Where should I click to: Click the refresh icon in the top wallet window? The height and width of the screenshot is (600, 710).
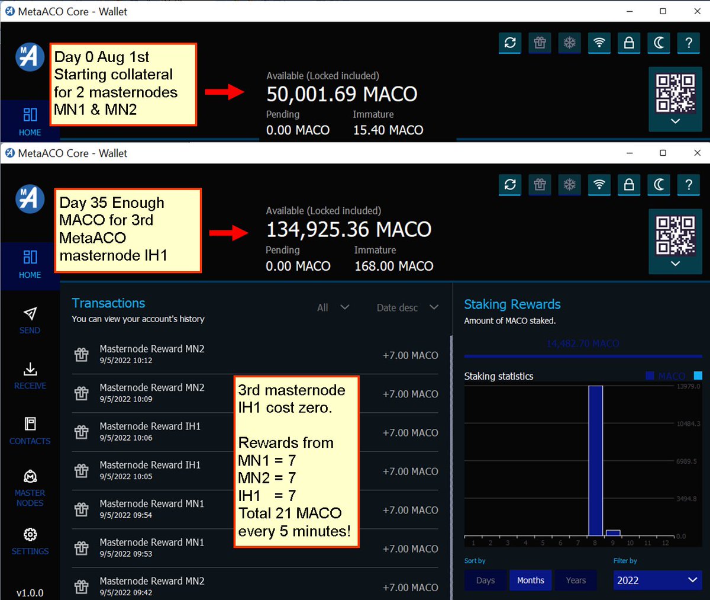(x=510, y=43)
